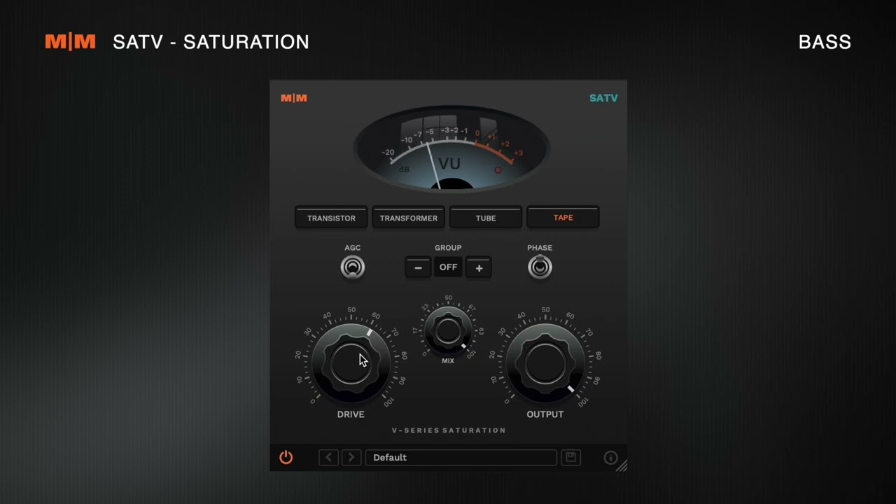Open the info icon
The image size is (896, 504).
pos(610,458)
